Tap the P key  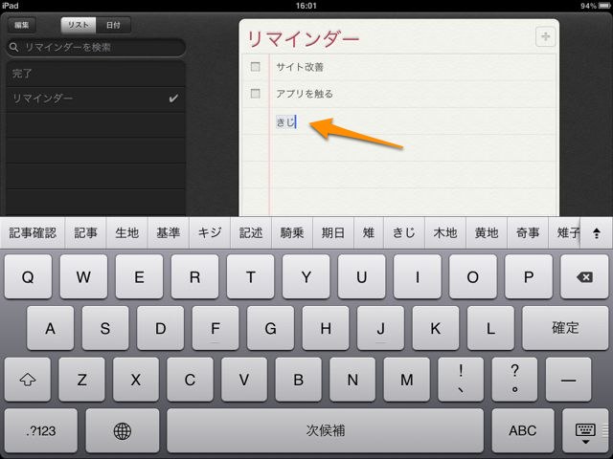pos(529,277)
